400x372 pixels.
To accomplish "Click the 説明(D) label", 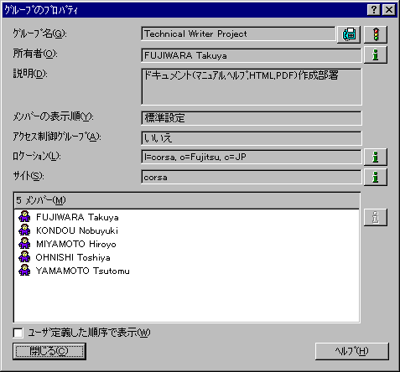I will [x=30, y=74].
